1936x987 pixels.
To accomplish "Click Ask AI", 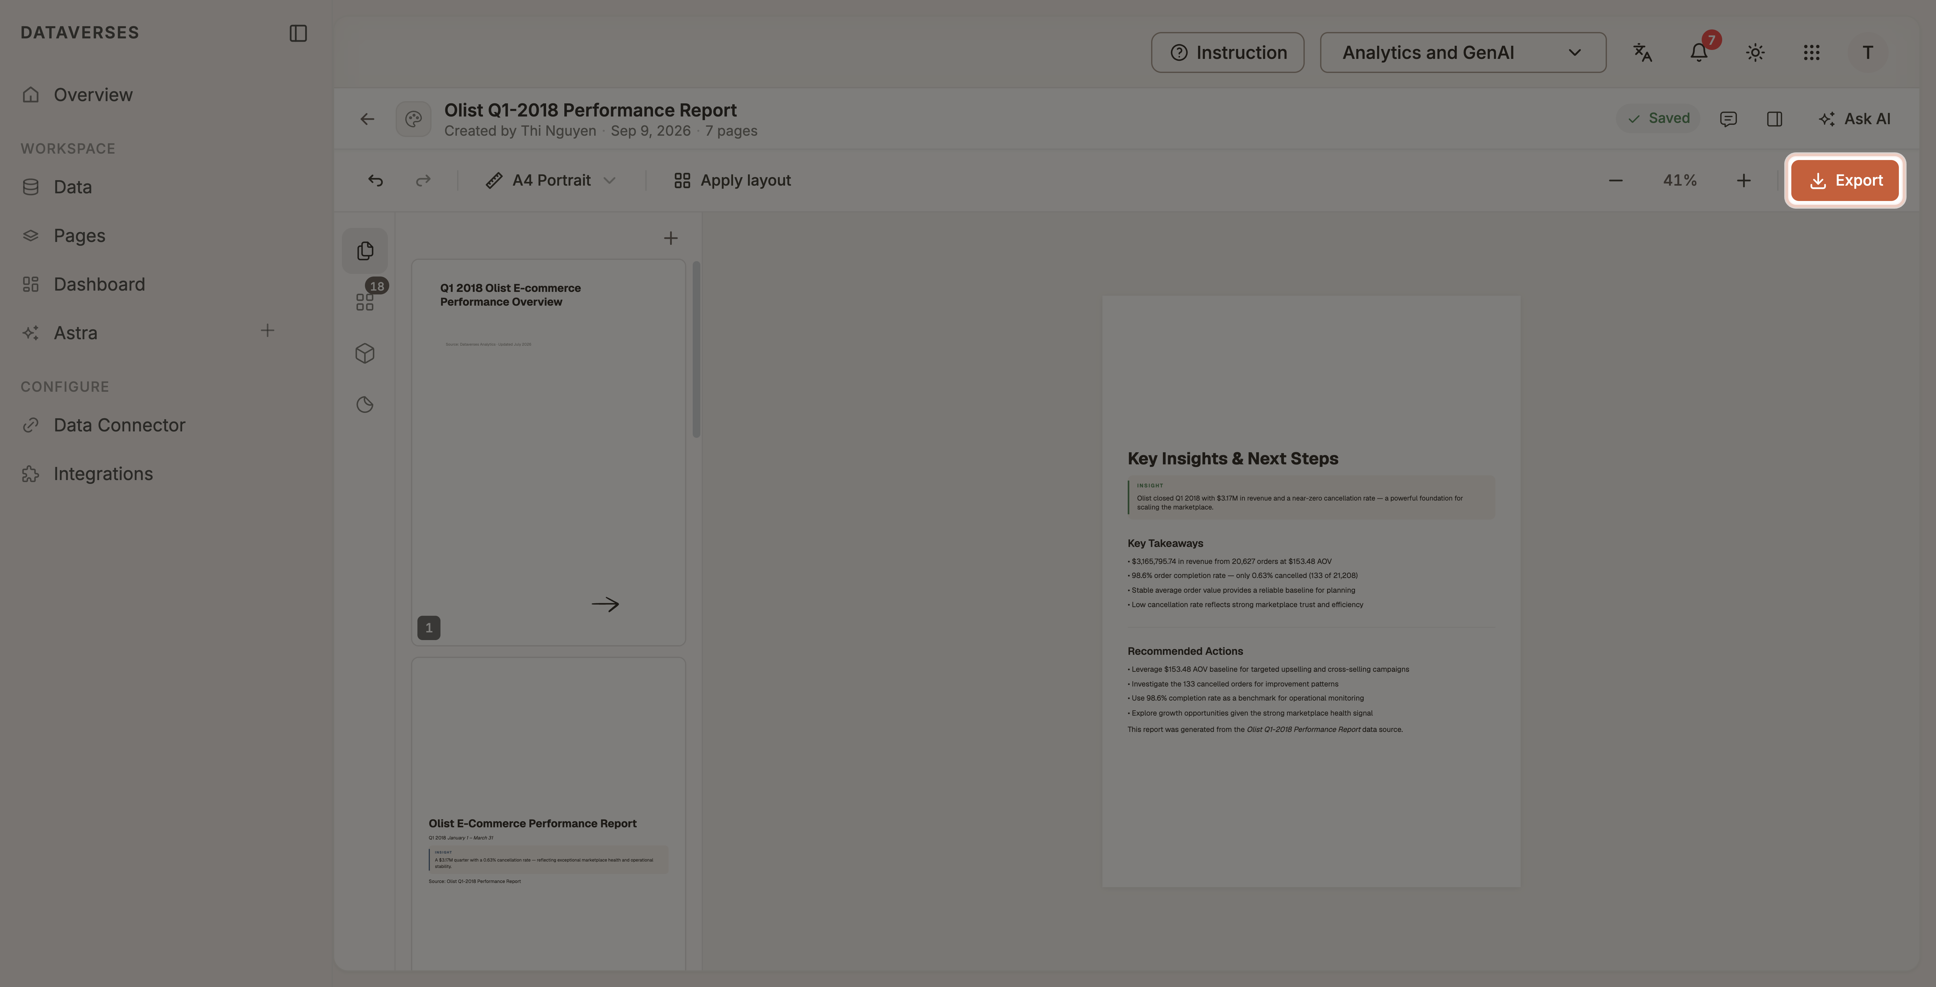I will pyautogui.click(x=1854, y=119).
